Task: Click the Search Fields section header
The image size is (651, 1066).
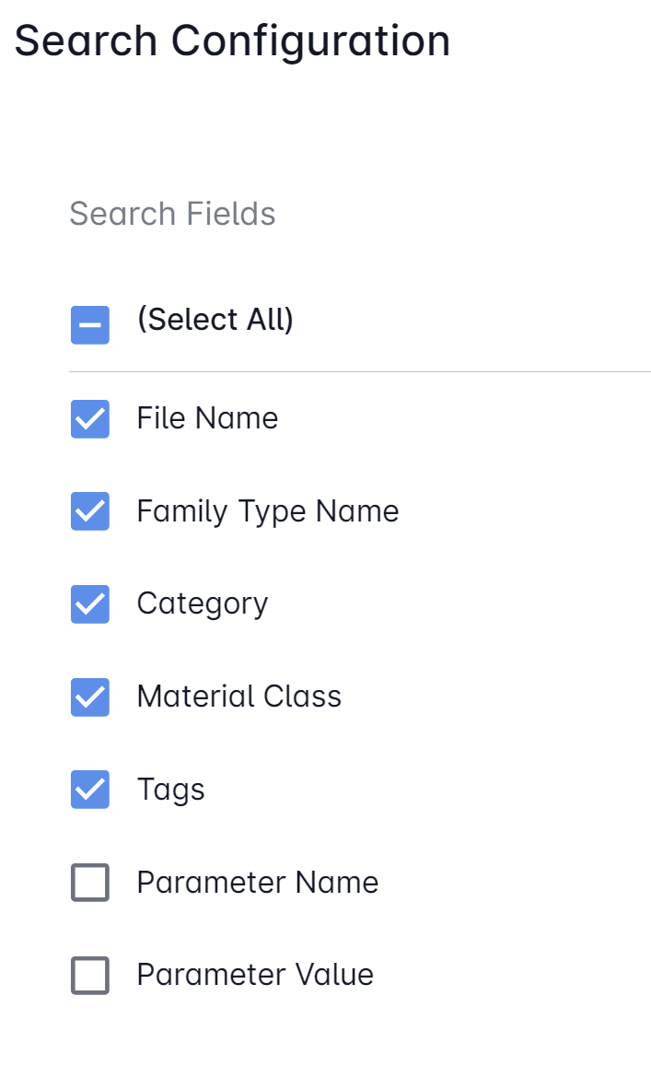Action: (x=172, y=214)
